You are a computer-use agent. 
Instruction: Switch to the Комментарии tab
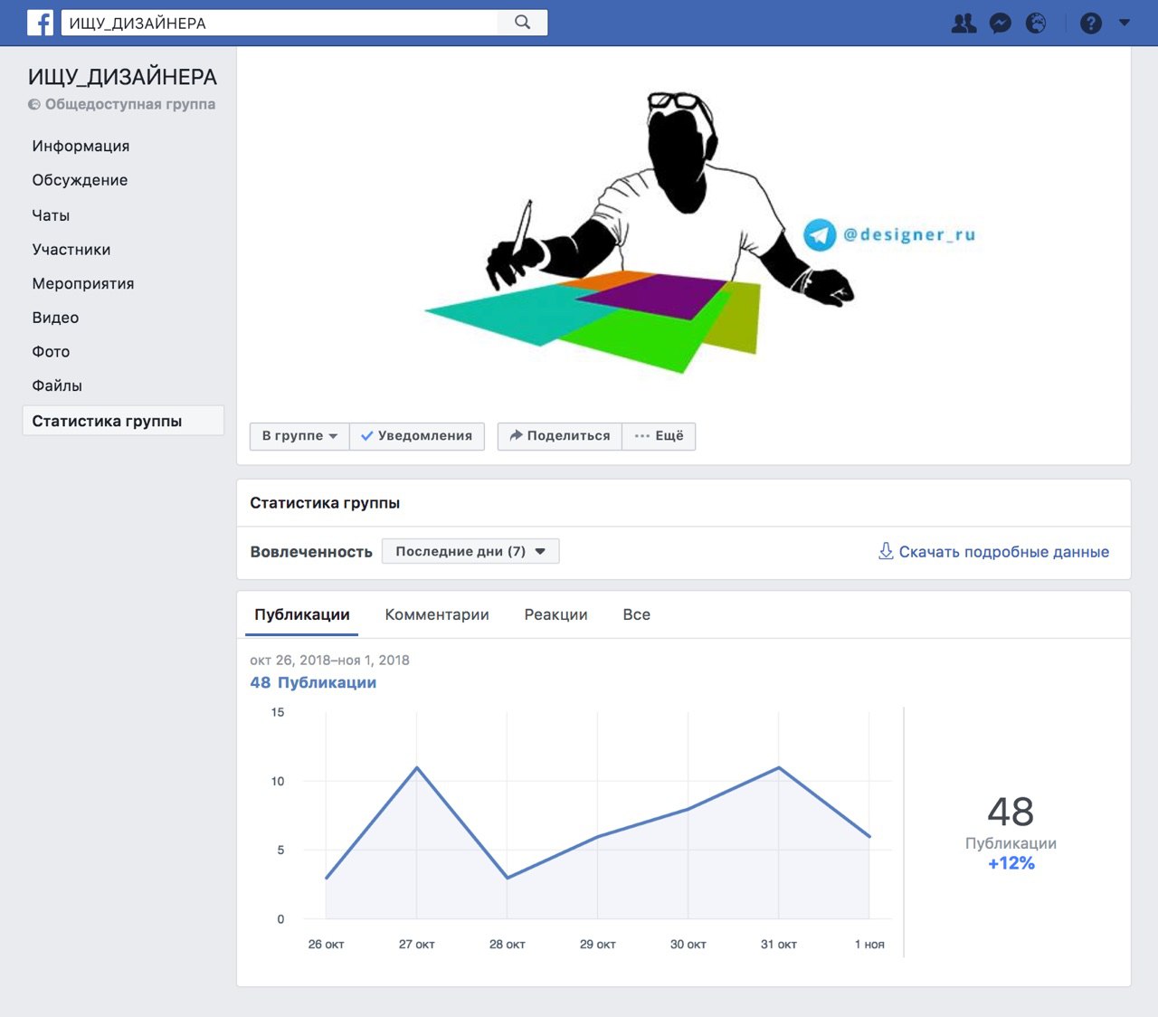pyautogui.click(x=437, y=614)
